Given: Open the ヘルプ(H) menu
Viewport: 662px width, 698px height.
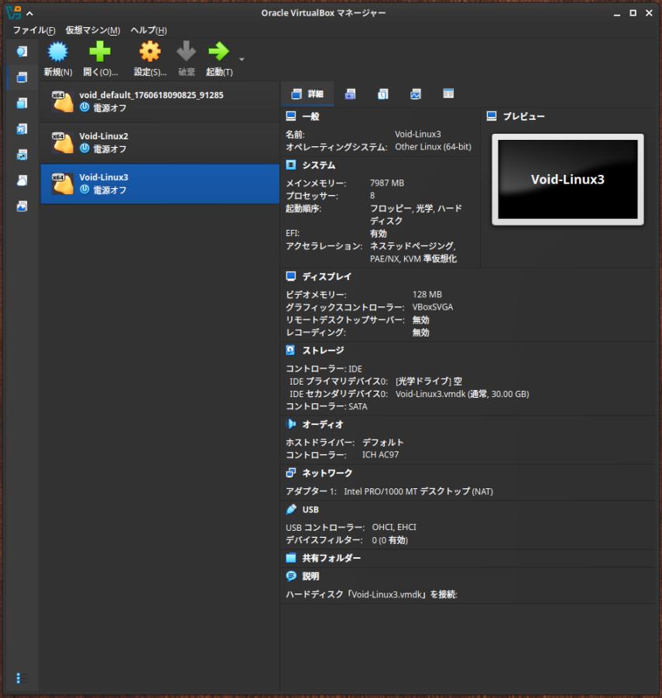Looking at the screenshot, I should pos(149,30).
